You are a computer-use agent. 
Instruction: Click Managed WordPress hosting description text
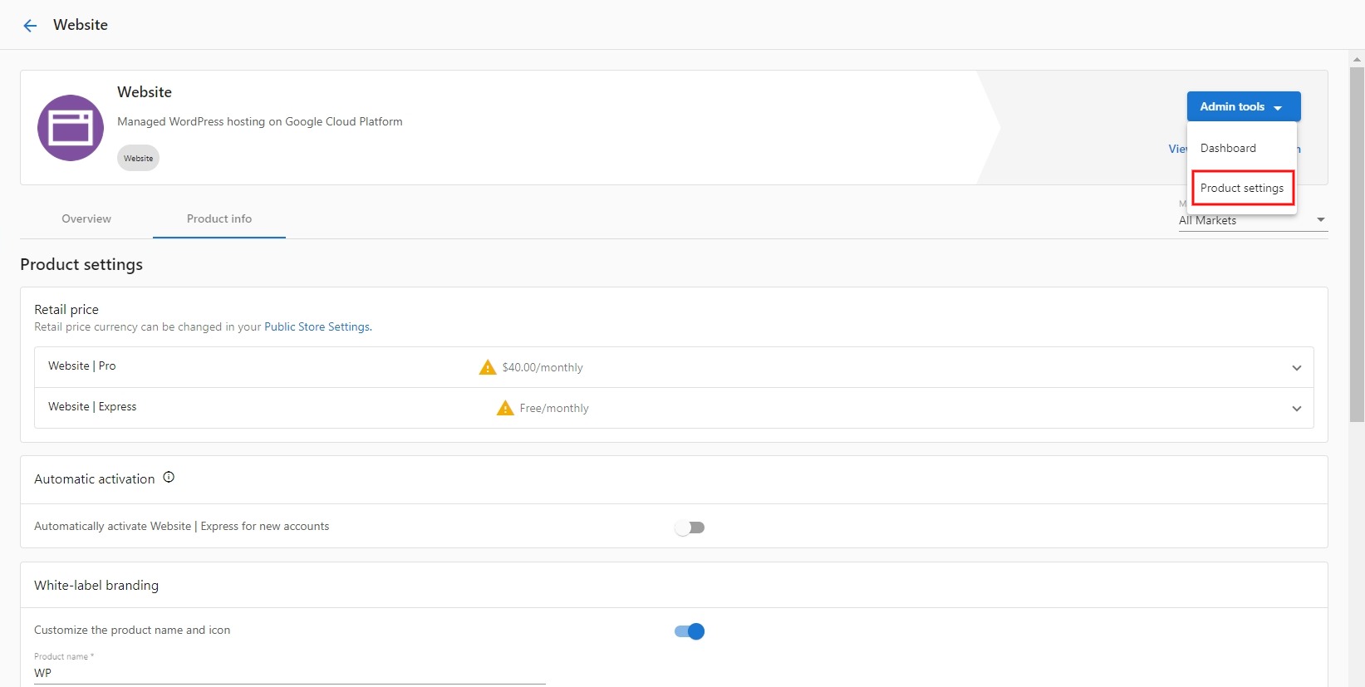[260, 121]
